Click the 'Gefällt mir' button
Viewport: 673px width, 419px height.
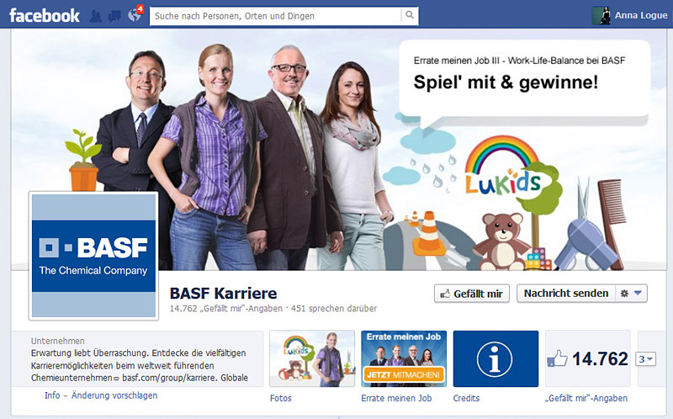[x=472, y=294]
